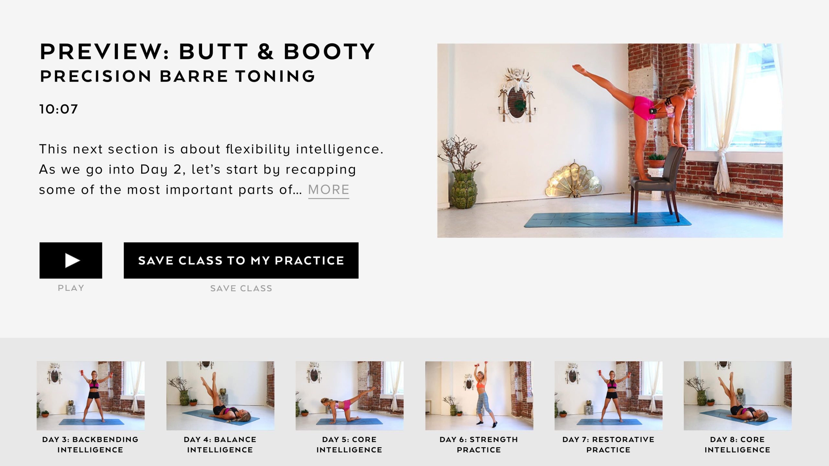Click the SAVE CLASS caption text
829x466 pixels.
241,288
